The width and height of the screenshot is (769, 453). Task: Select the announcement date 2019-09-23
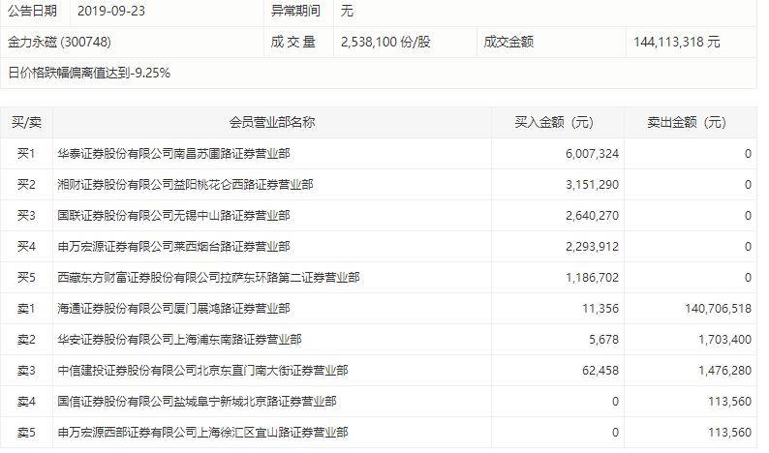(x=110, y=11)
